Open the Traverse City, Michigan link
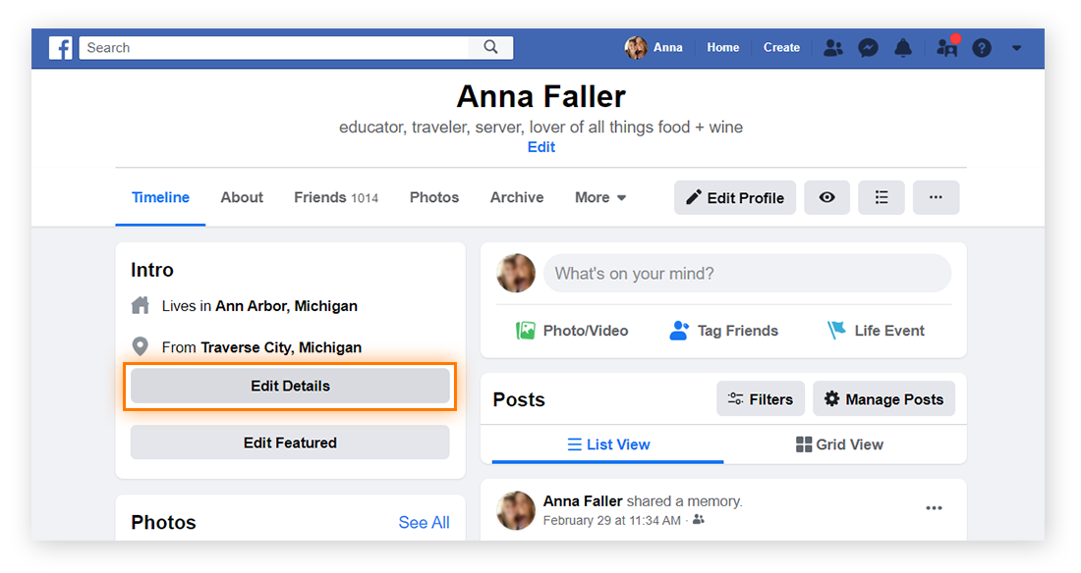This screenshot has width=1081, height=573. 281,347
